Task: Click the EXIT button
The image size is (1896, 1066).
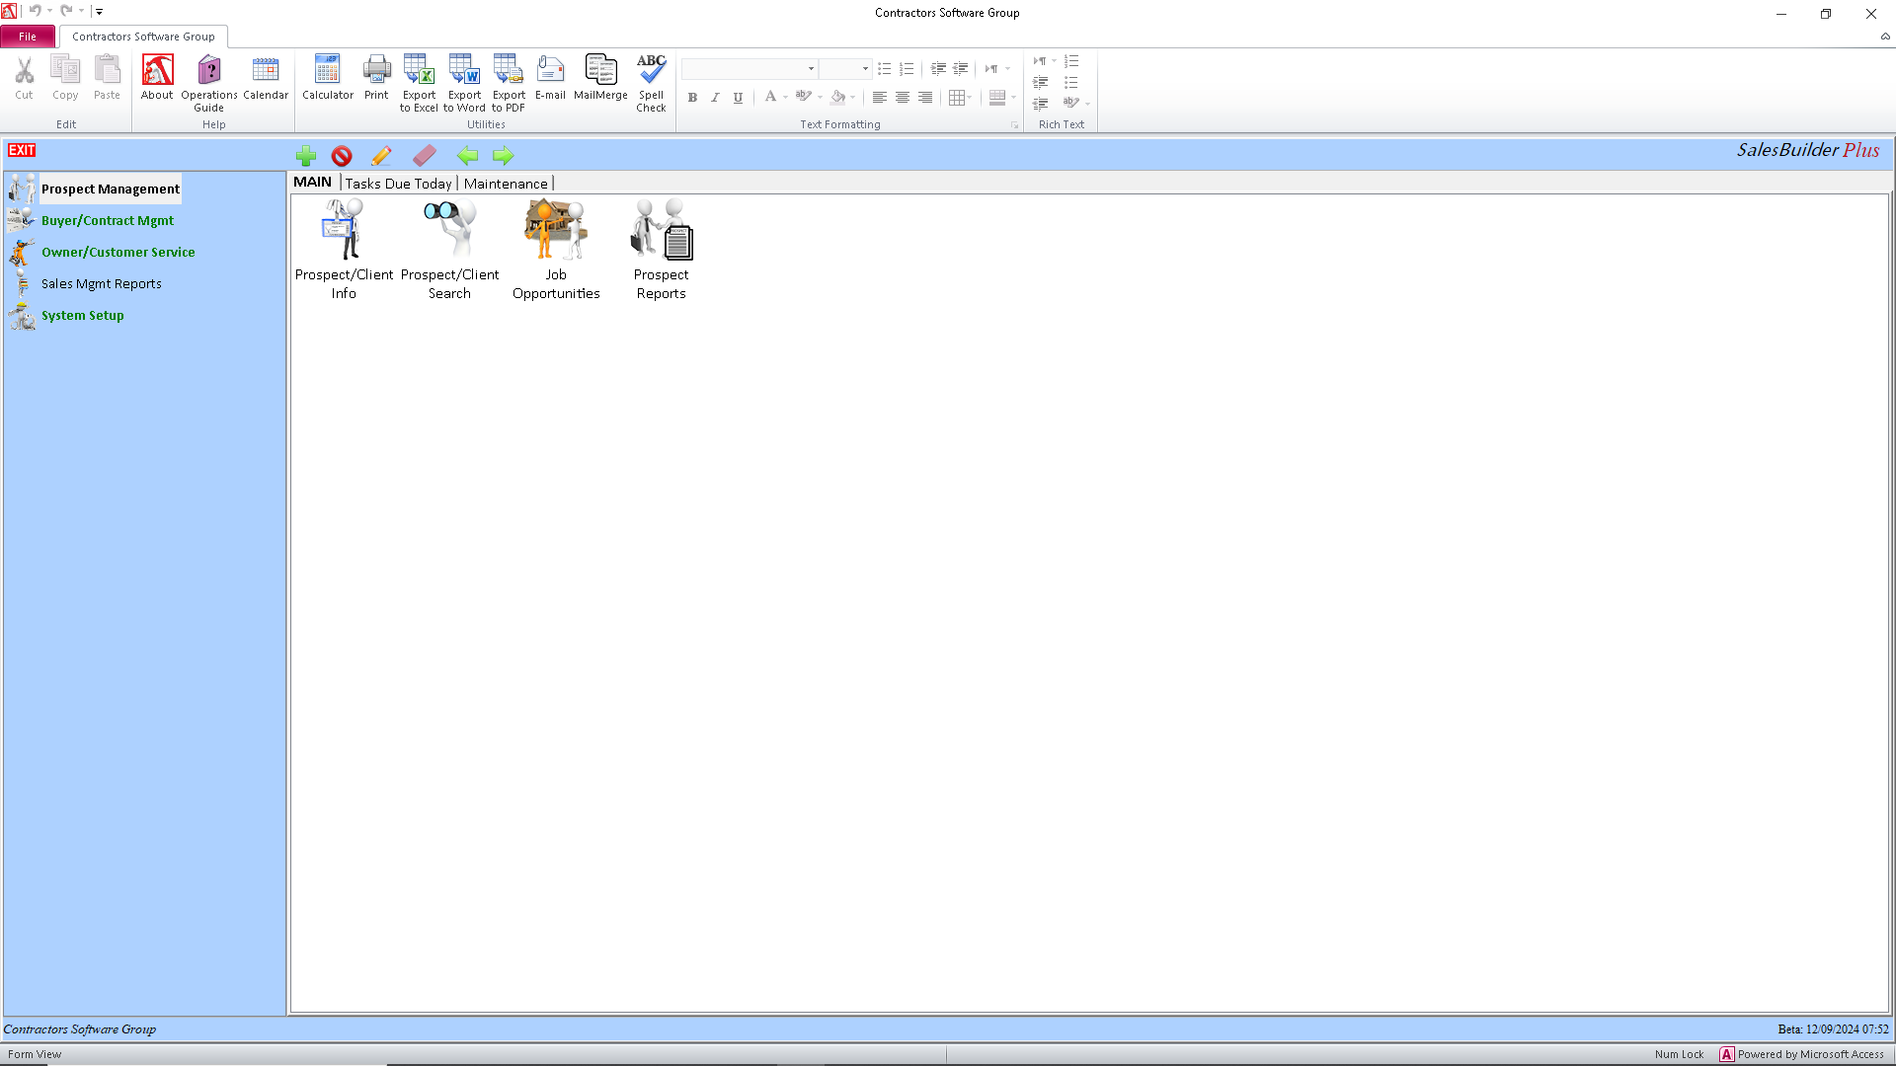Action: coord(22,150)
